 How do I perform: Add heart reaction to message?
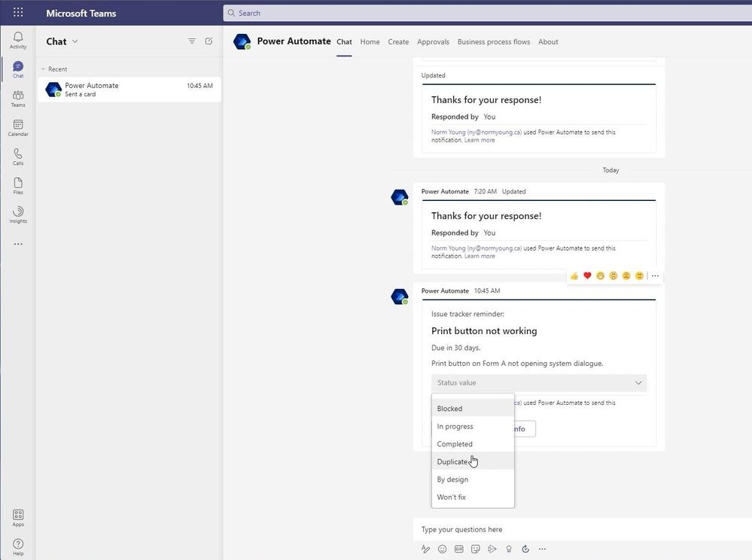[x=587, y=275]
